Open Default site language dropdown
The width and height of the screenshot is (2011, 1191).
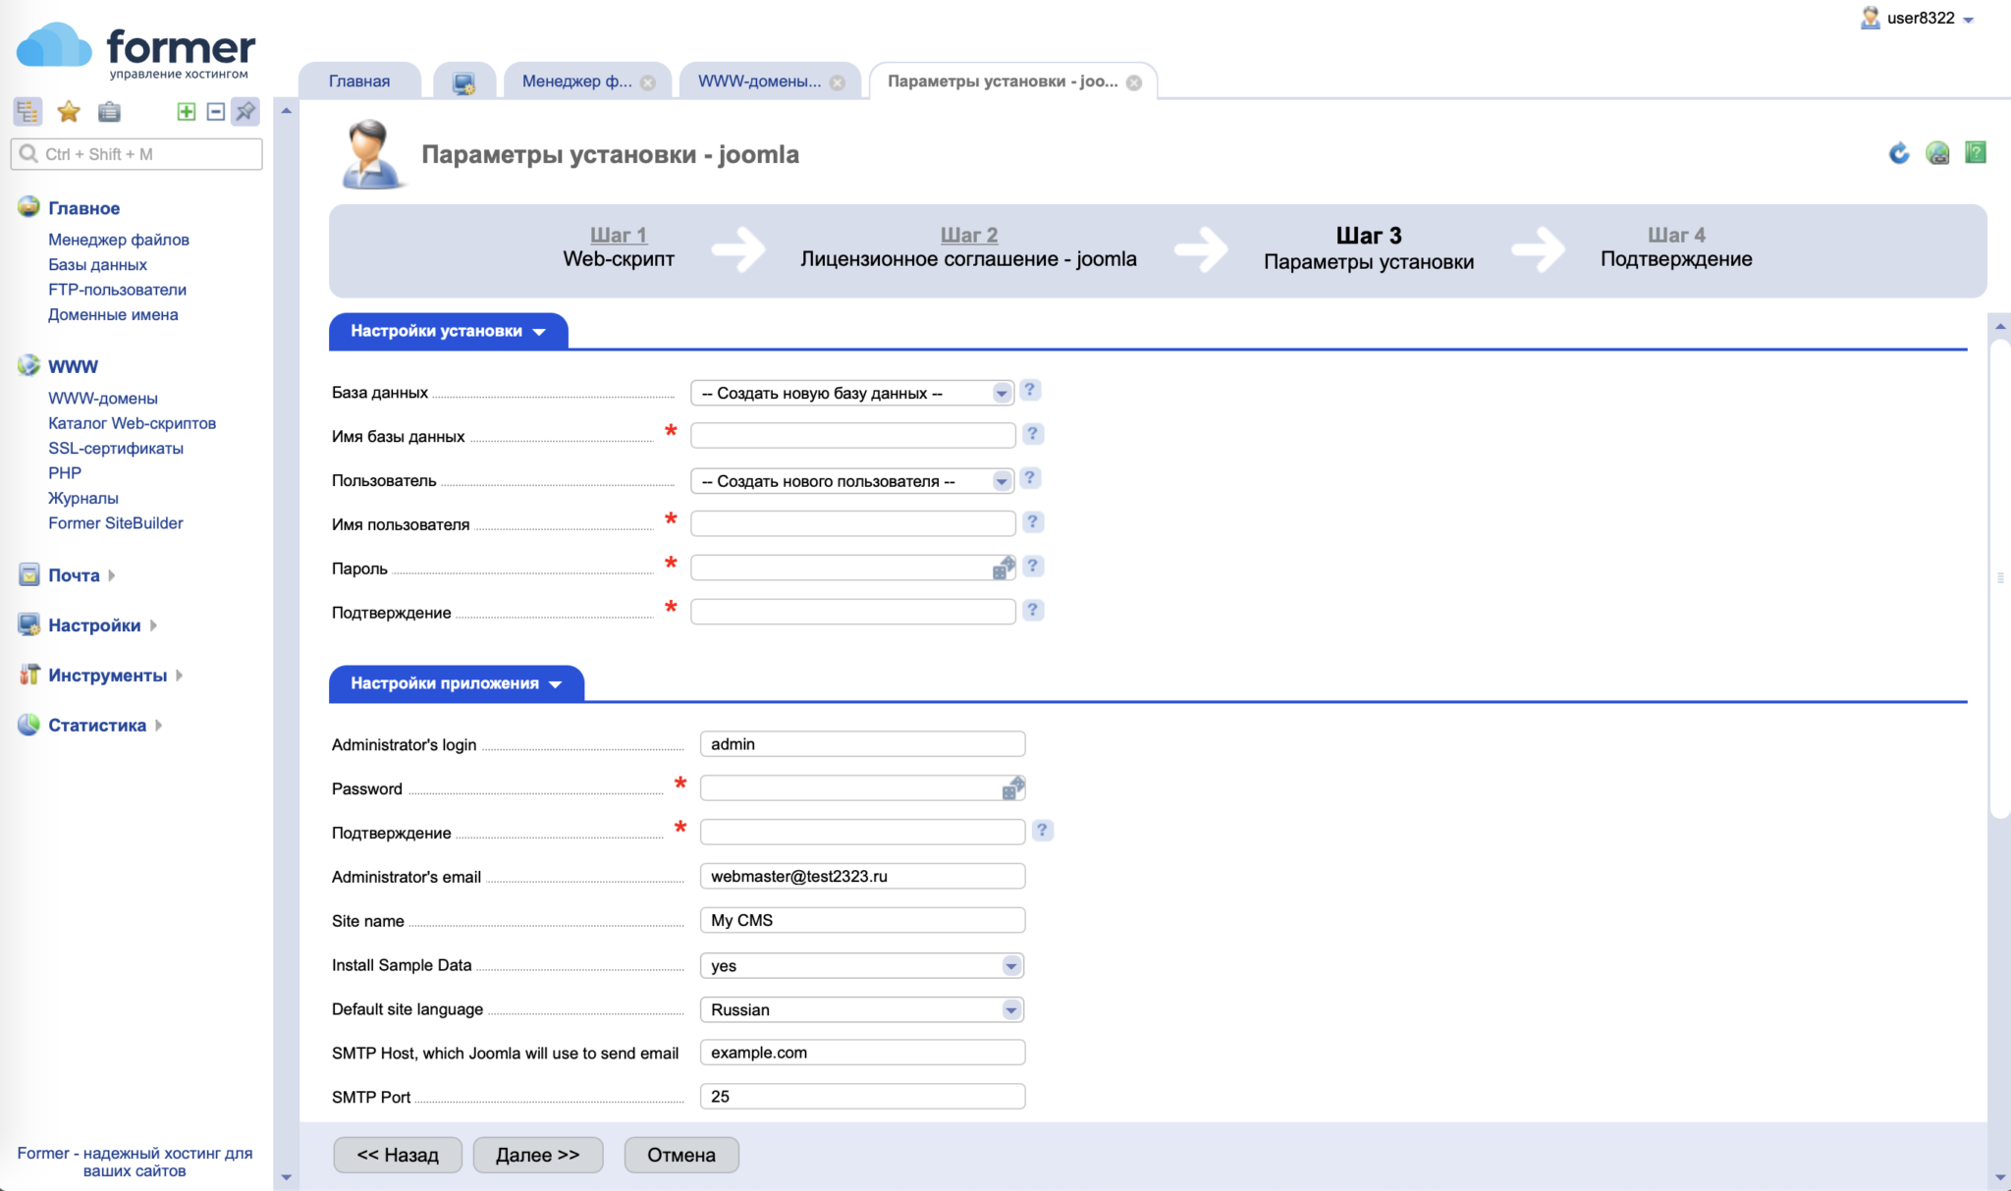pyautogui.click(x=861, y=1009)
